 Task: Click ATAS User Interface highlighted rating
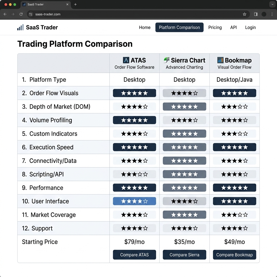134,201
